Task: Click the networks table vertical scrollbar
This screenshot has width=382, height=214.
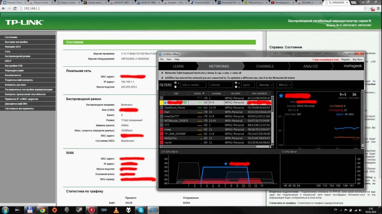Action: 272,120
